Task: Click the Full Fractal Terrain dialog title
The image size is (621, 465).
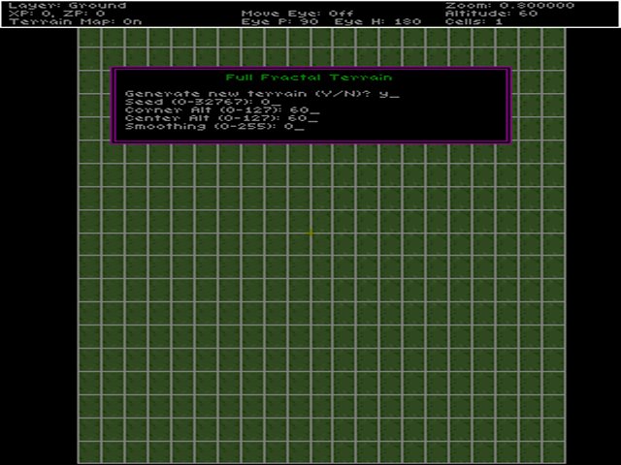Action: (x=309, y=77)
